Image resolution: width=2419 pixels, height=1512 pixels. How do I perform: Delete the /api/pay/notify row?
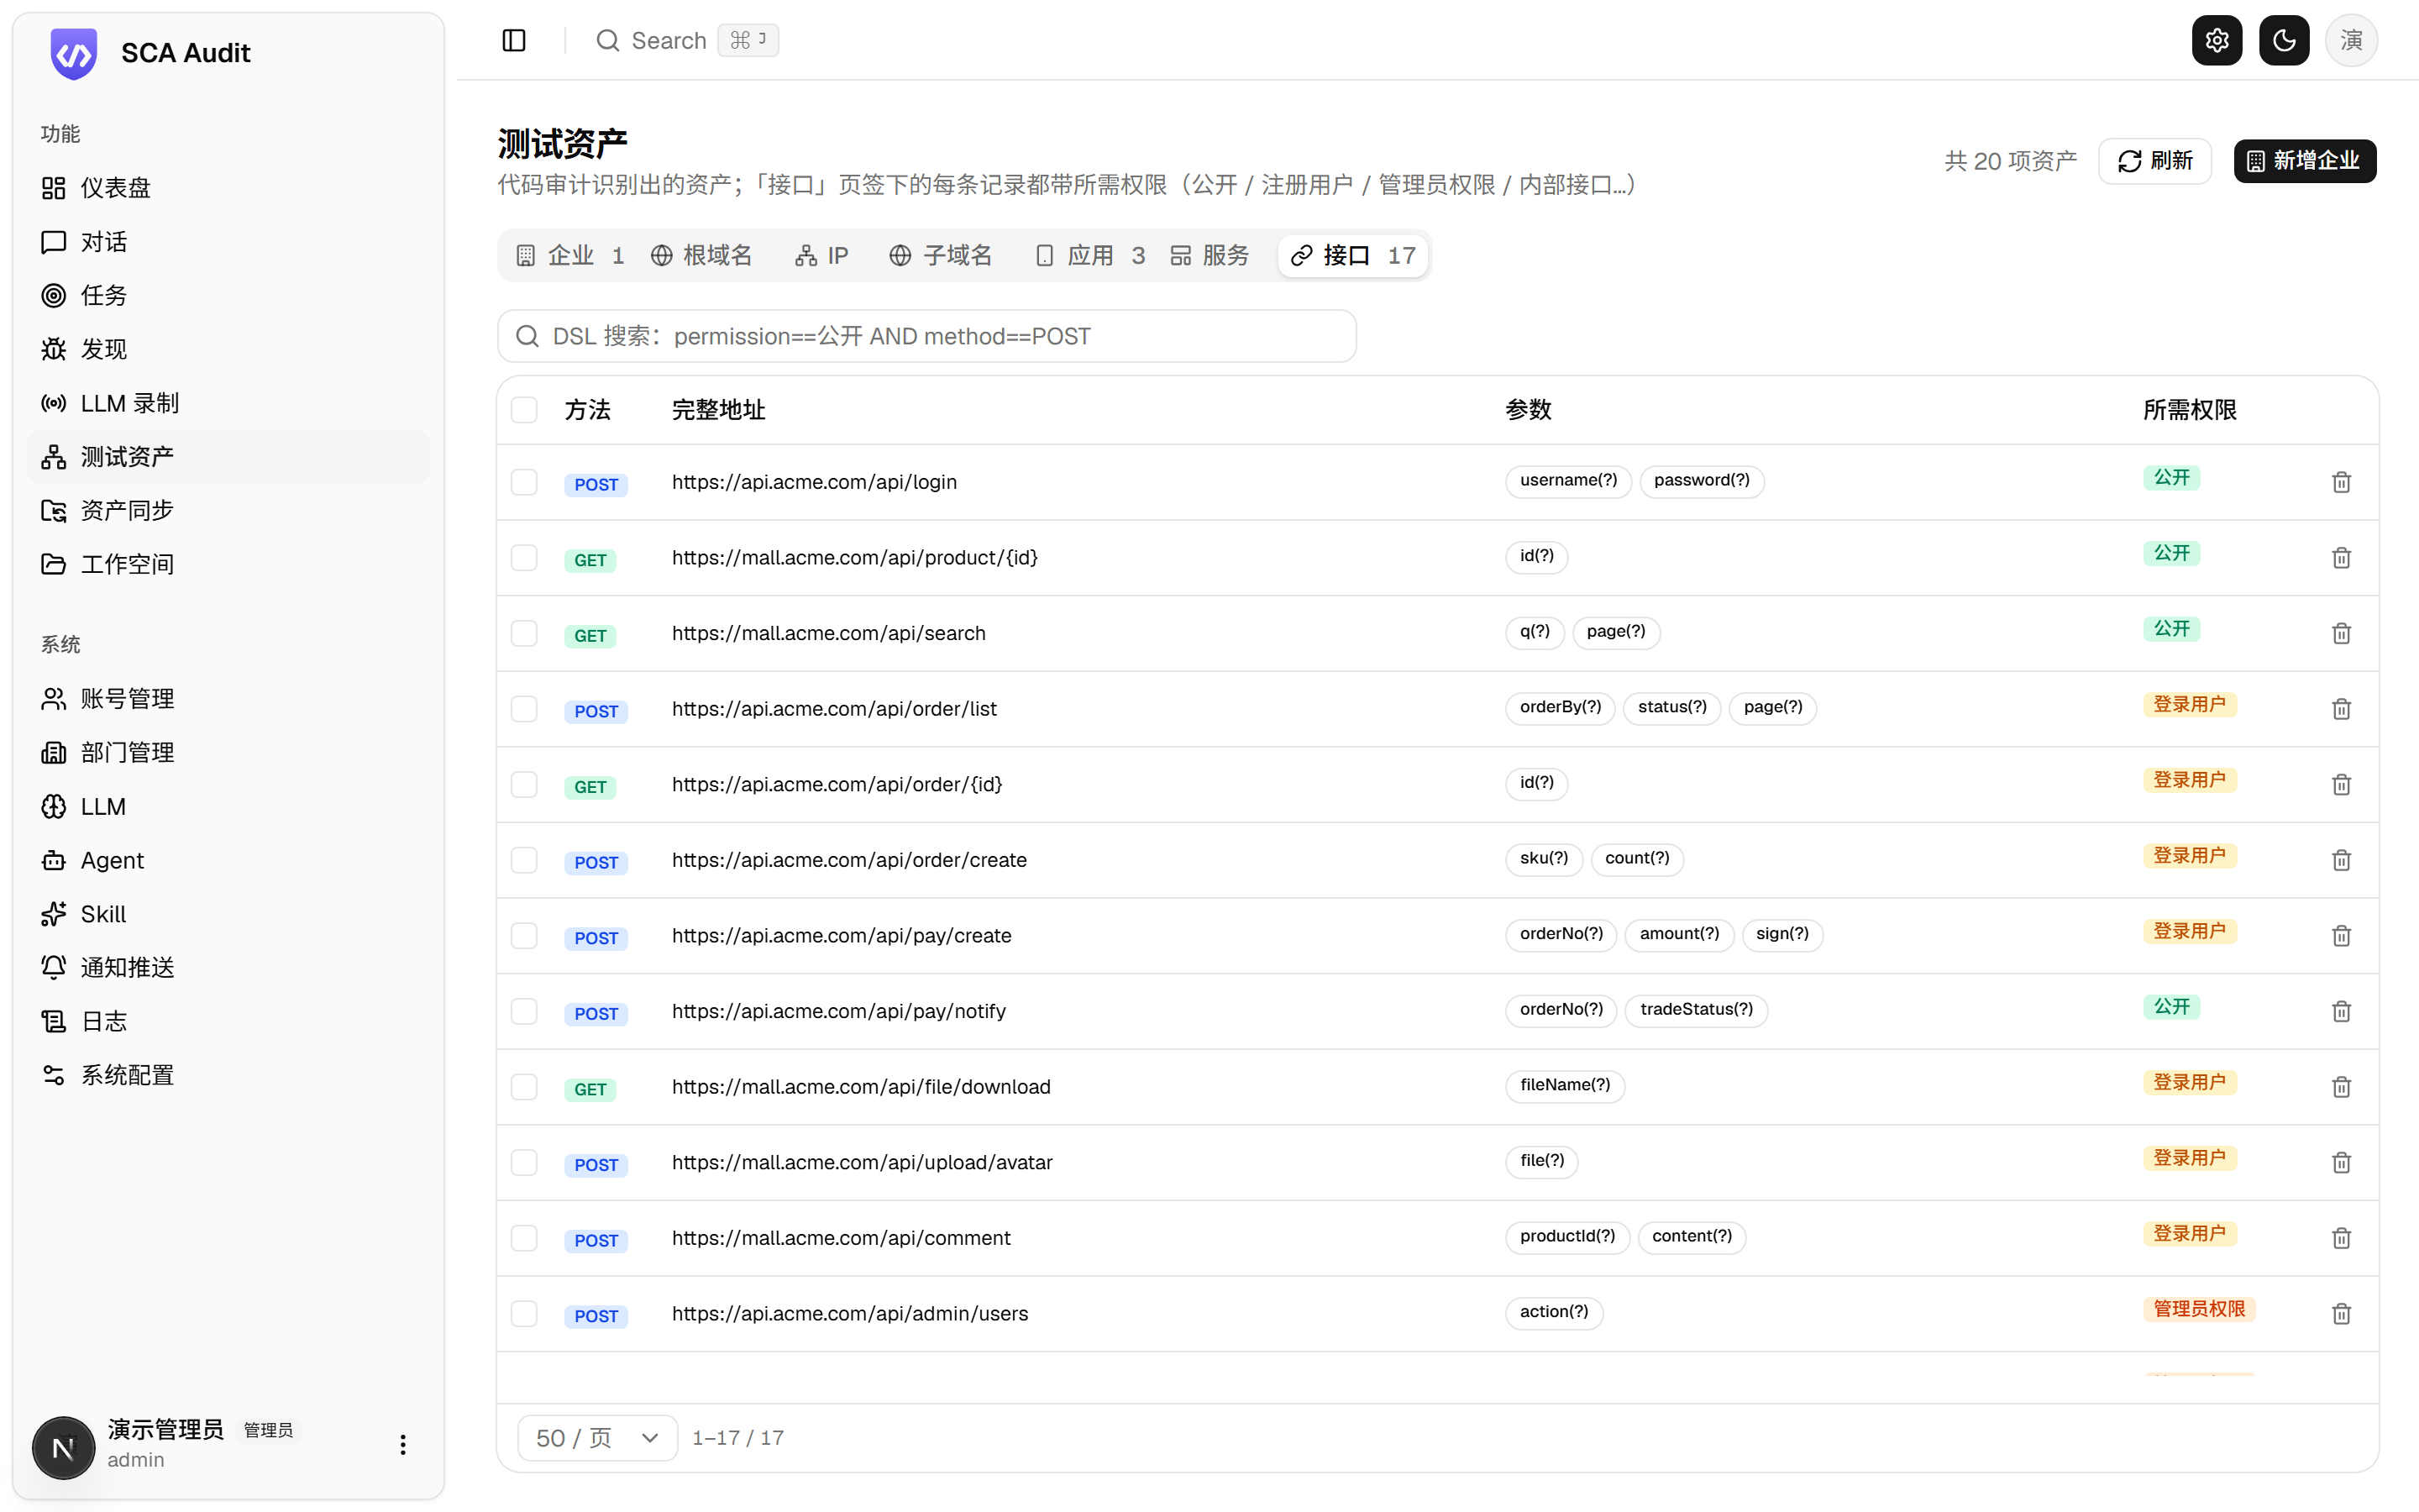[x=2341, y=1011]
